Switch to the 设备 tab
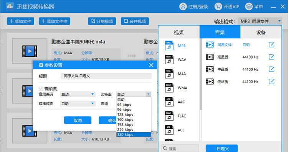The image size is (288, 152). (261, 32)
